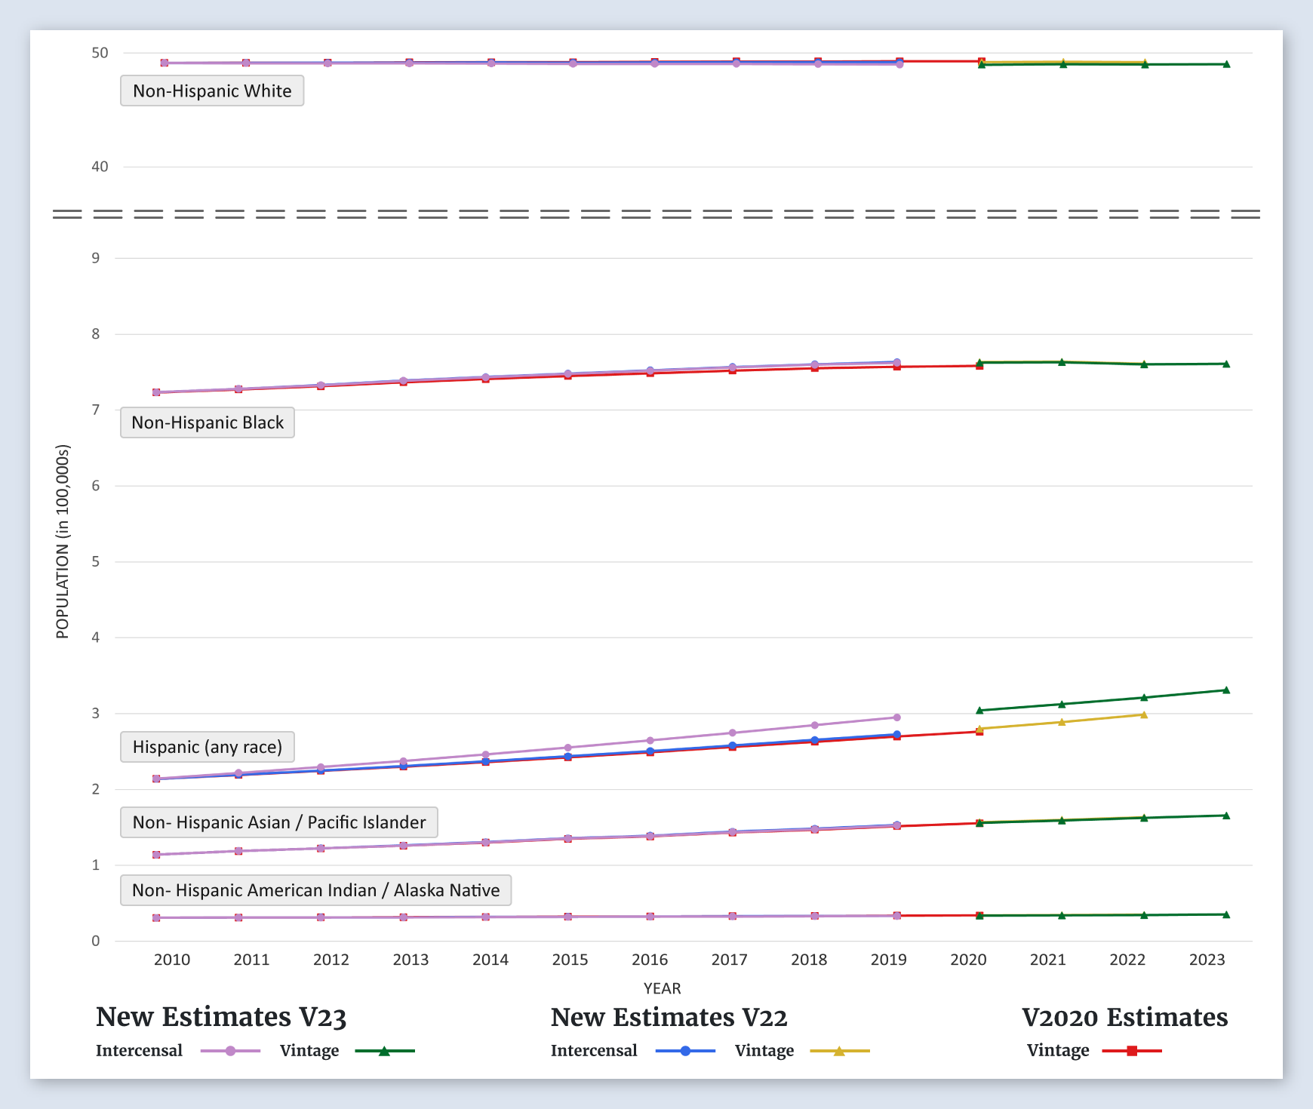Image resolution: width=1313 pixels, height=1109 pixels.
Task: Click the red V2020 Vintage legend square
Action: 1132,1051
